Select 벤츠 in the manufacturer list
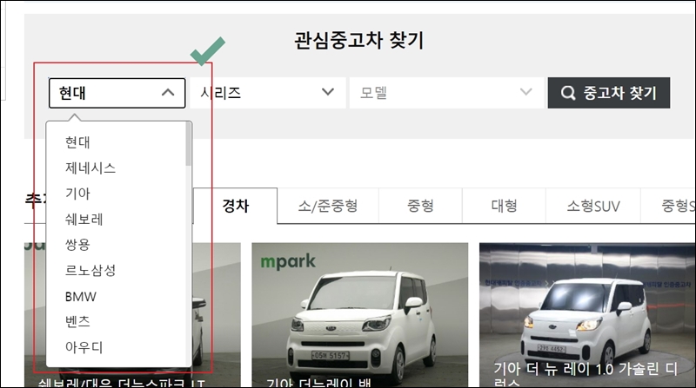The height and width of the screenshot is (388, 696). tap(77, 321)
